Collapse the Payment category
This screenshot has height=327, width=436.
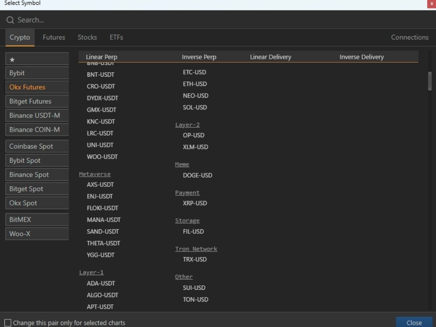coord(187,193)
